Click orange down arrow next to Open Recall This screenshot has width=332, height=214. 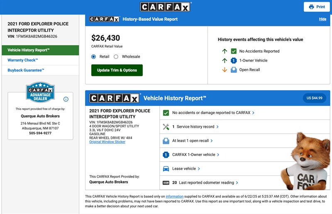(x=225, y=70)
